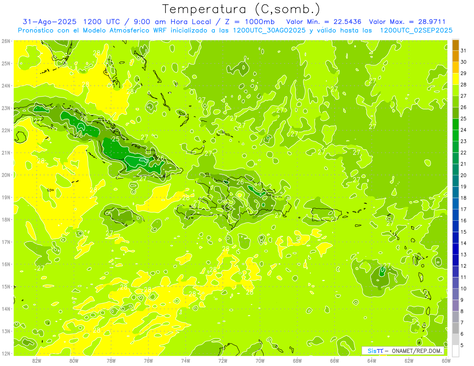Click the longitude label "60W"
The width and height of the screenshot is (474, 366).
click(x=446, y=360)
